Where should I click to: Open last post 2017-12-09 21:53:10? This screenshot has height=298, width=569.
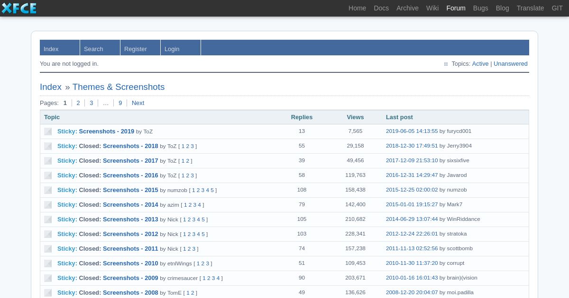(x=412, y=160)
